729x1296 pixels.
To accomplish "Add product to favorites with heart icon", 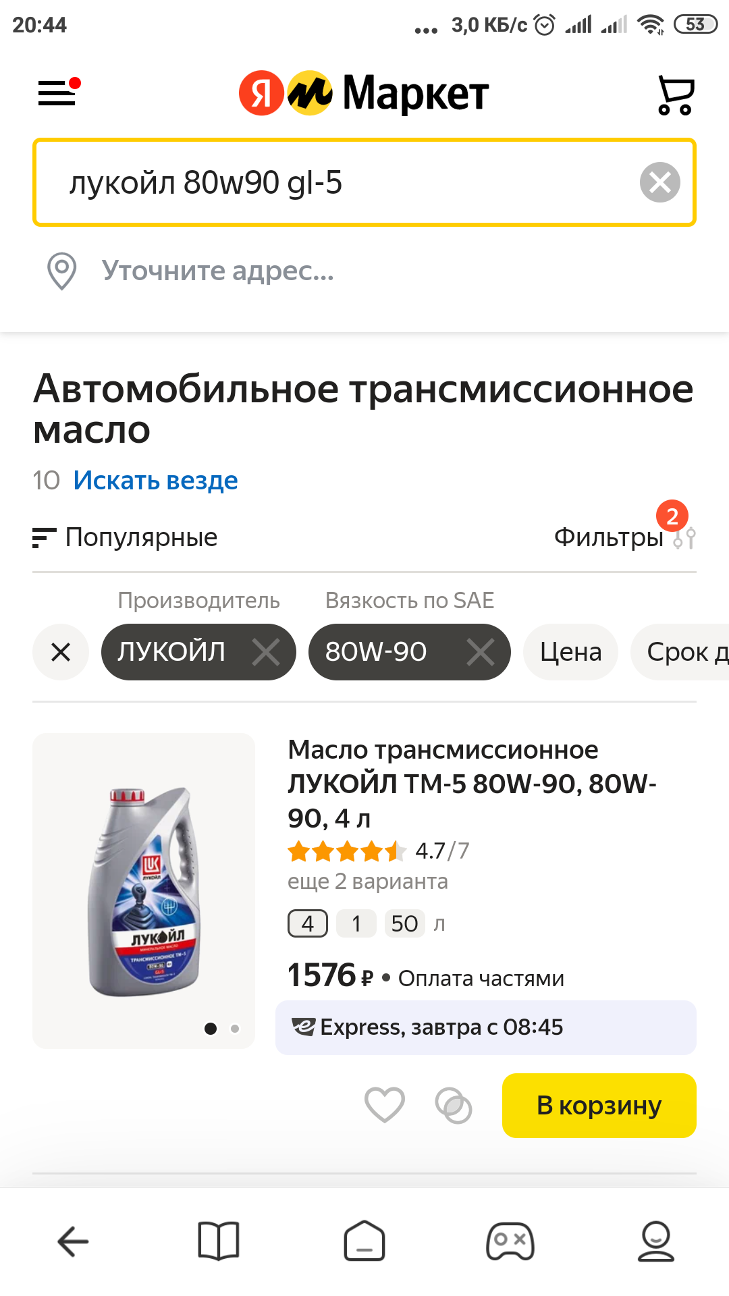I will 384,1105.
